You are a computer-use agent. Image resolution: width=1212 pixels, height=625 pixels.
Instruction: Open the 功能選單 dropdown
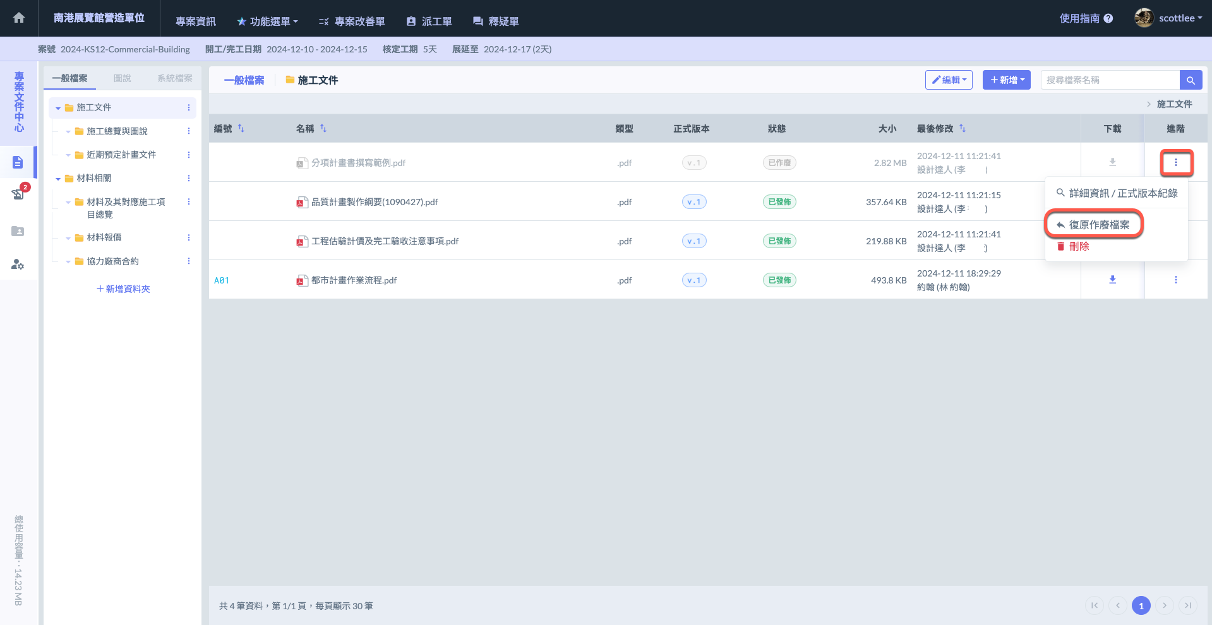[x=268, y=21]
